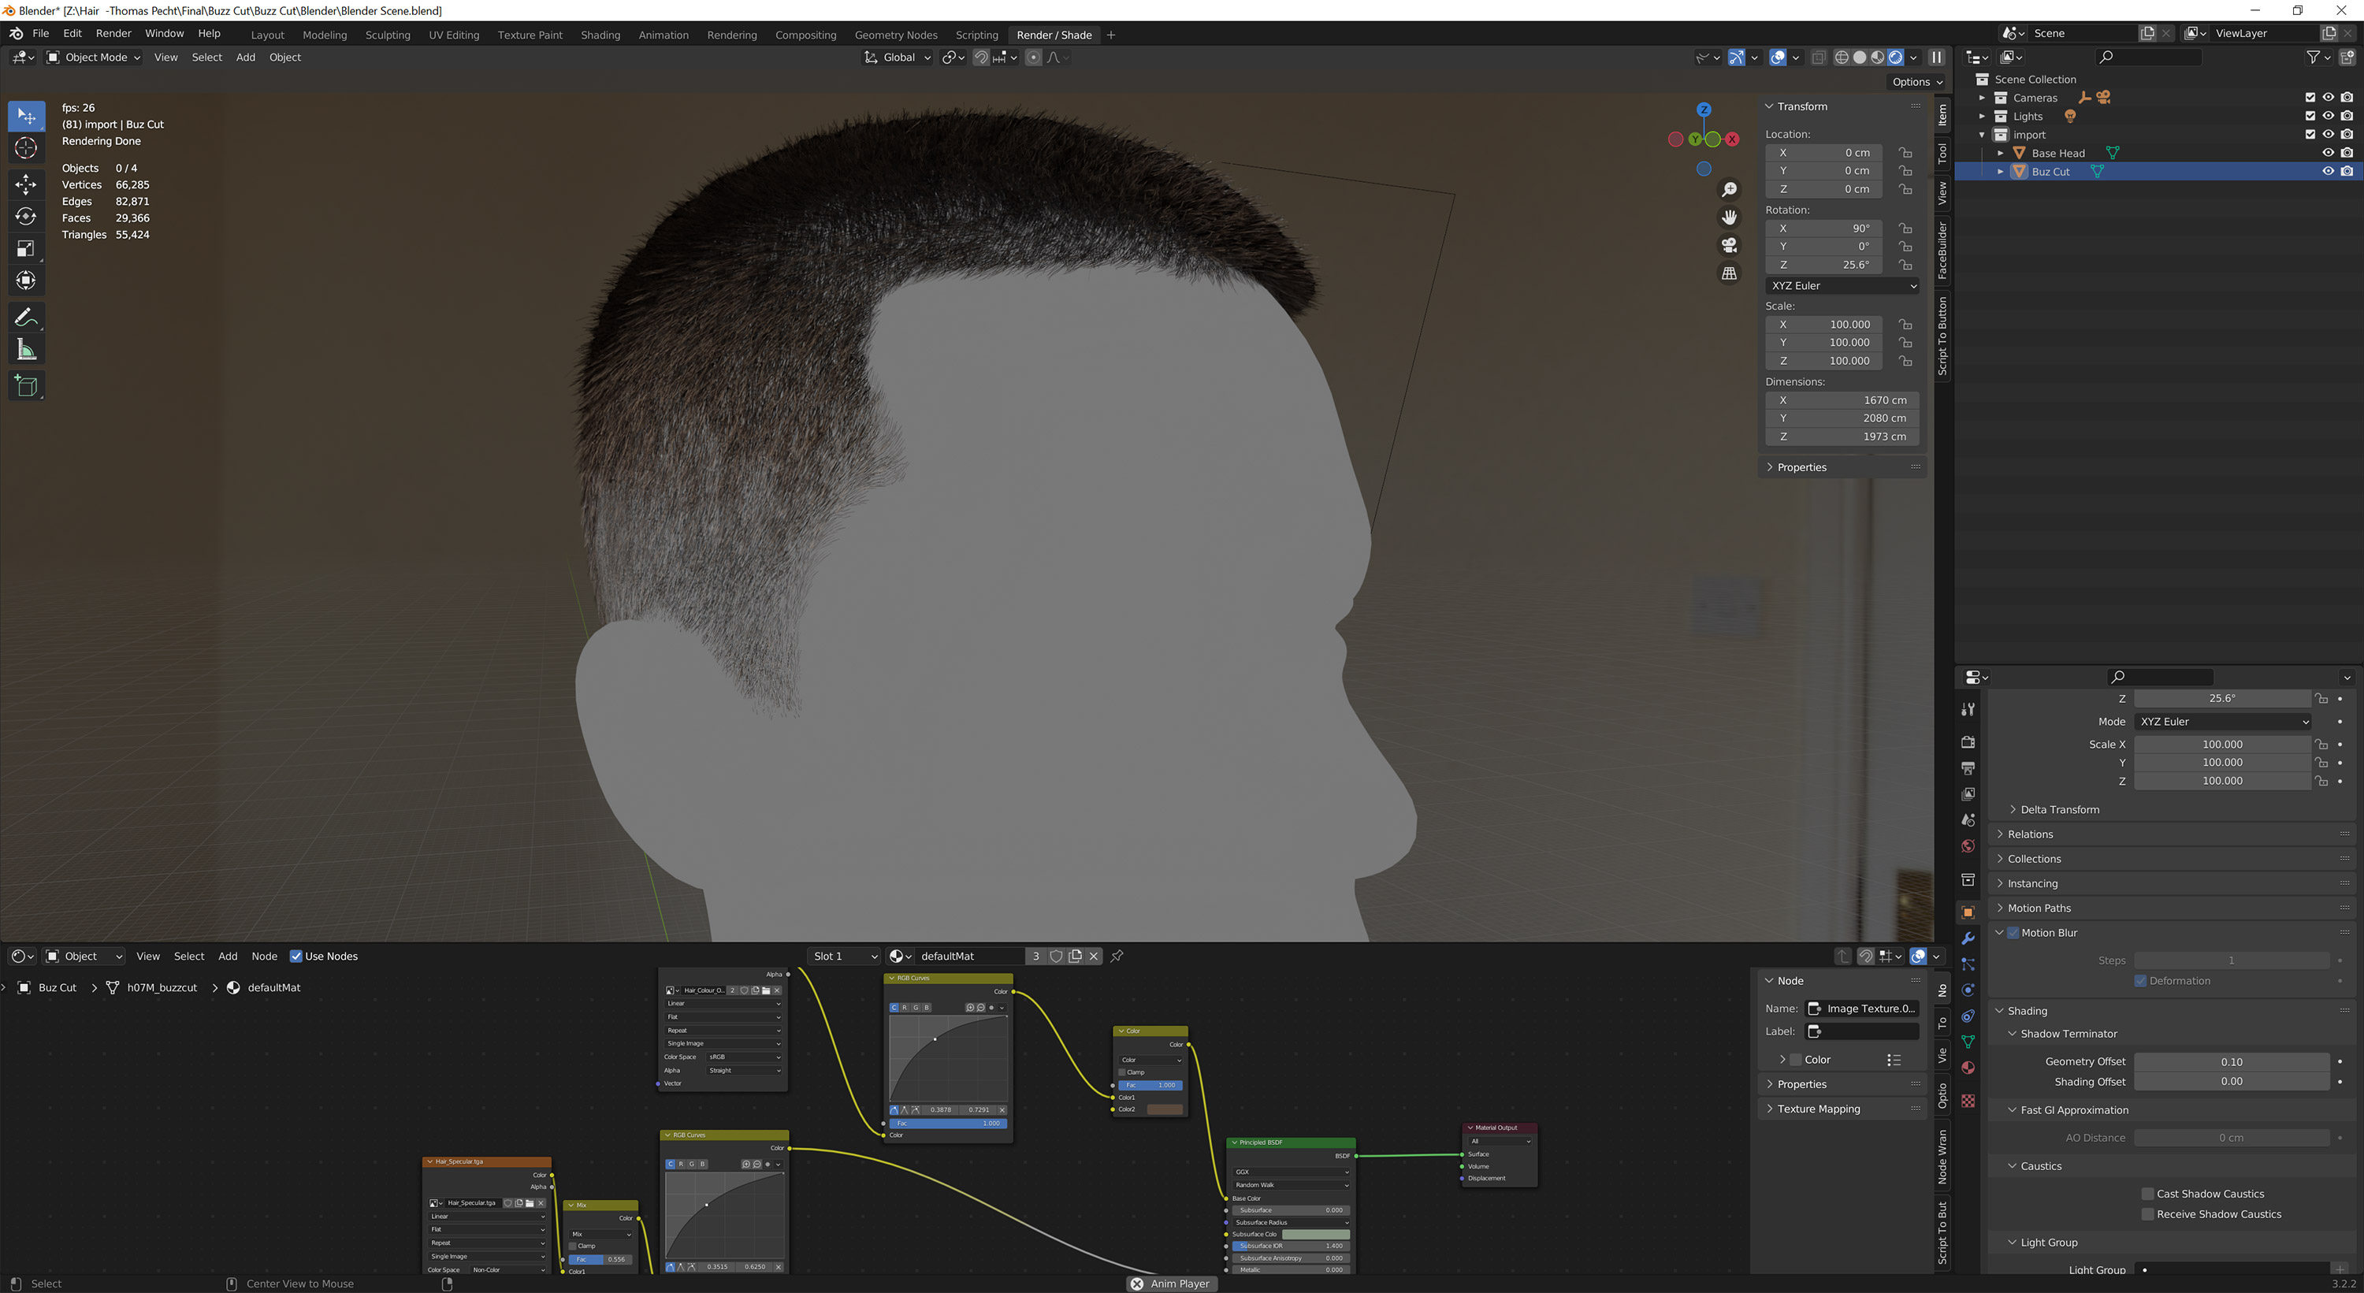
Task: Activate the Measure tool
Action: tap(26, 349)
